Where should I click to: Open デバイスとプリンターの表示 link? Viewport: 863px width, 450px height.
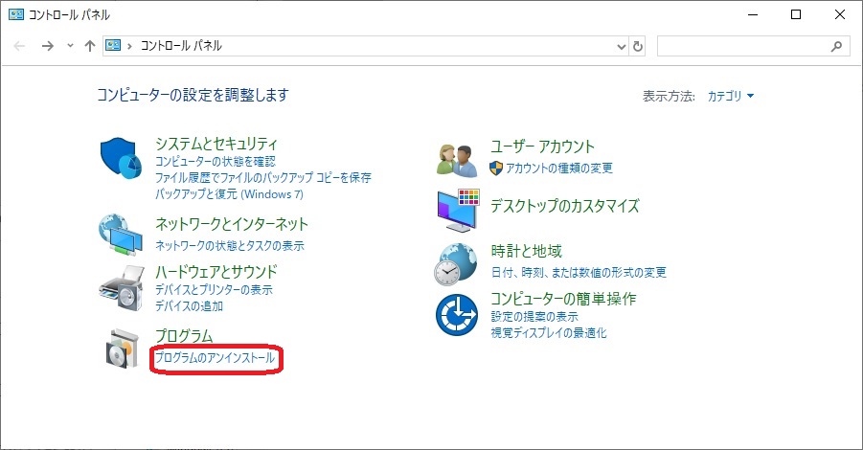coord(214,289)
